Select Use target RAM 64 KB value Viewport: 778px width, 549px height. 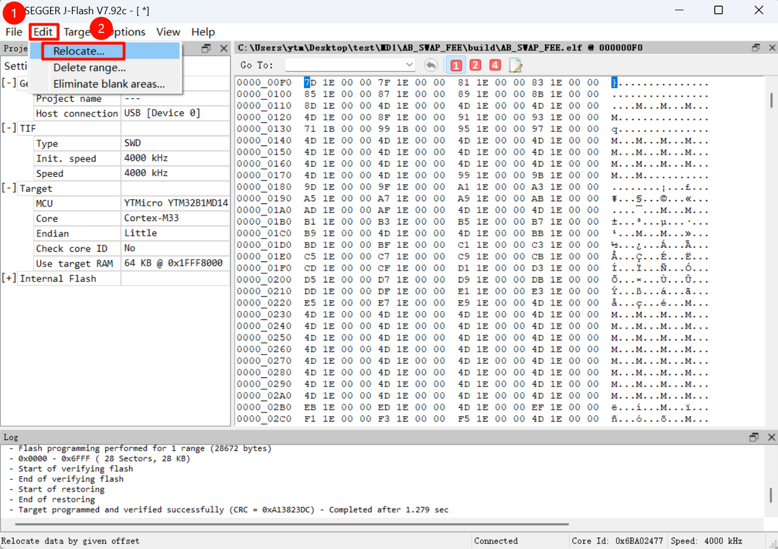175,263
